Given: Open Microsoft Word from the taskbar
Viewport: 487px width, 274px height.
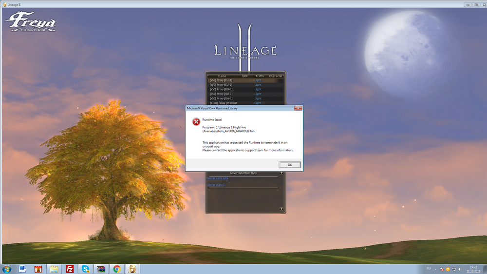Looking at the screenshot, I should [x=22, y=269].
